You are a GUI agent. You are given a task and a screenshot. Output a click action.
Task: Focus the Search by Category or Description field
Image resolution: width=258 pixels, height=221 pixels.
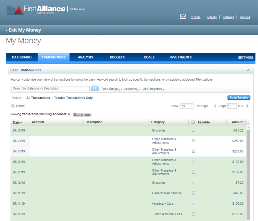(50, 88)
